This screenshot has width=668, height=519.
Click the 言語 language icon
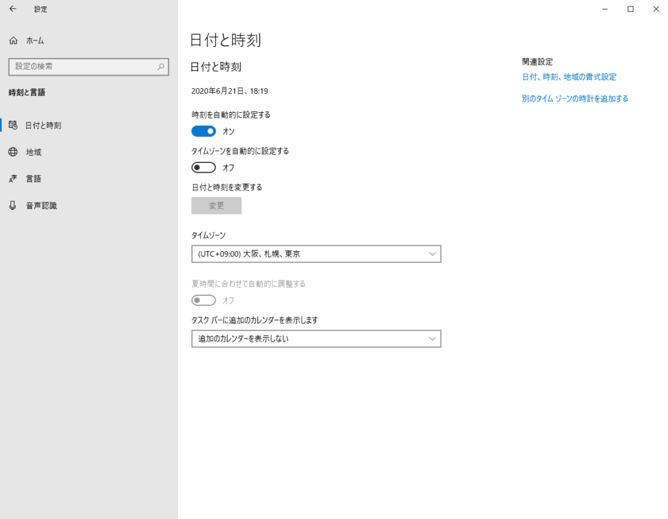point(13,179)
